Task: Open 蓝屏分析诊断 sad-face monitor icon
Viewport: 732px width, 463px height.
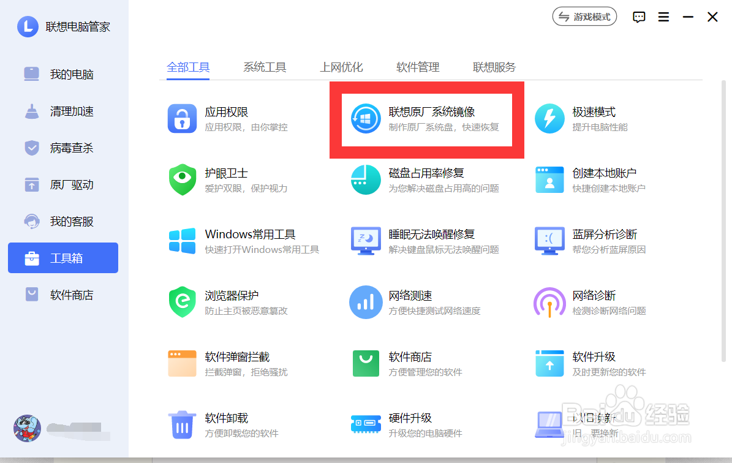Action: 549,241
